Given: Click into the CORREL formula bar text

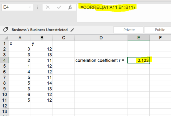Looking at the screenshot, I should [x=107, y=7].
